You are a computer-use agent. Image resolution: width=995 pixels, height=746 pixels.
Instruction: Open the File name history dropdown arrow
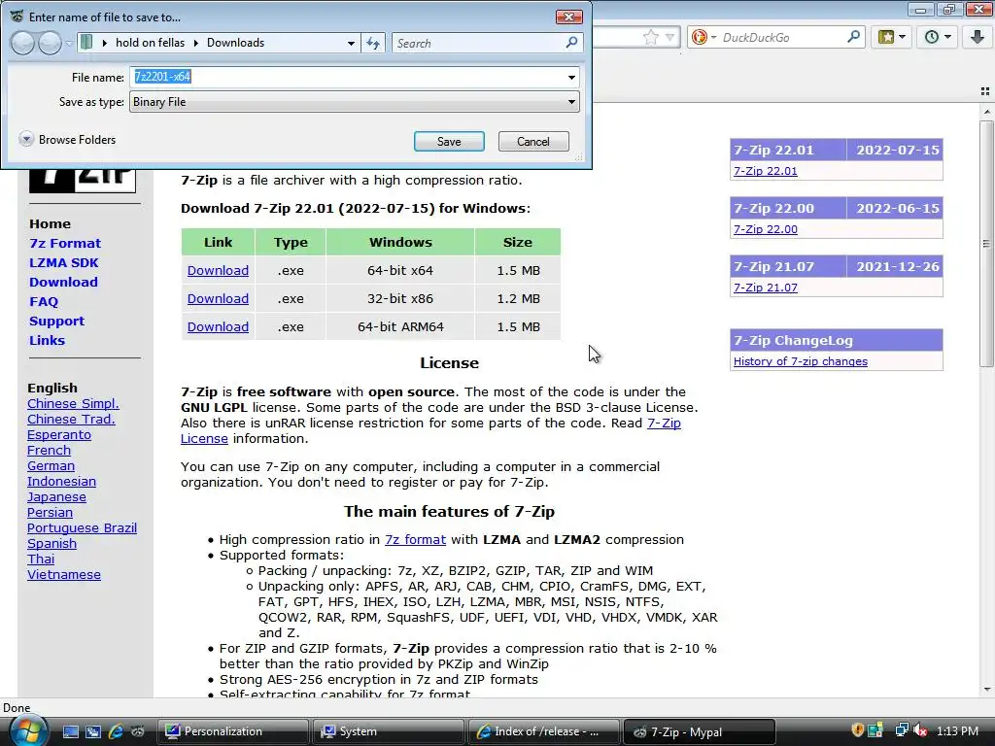(x=571, y=78)
